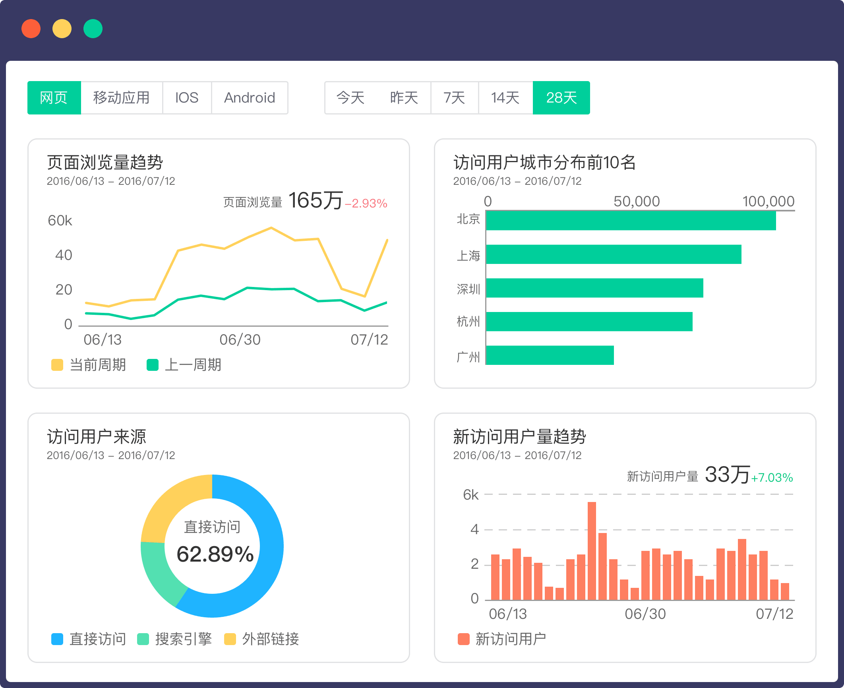Click the 搜索引擎 green legend swatch

point(143,639)
